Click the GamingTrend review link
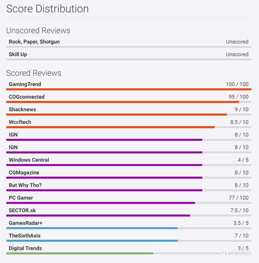 tap(25, 84)
